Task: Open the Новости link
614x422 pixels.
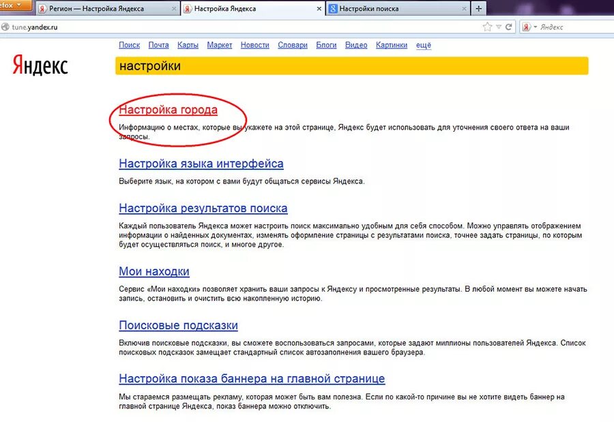Action: 255,45
